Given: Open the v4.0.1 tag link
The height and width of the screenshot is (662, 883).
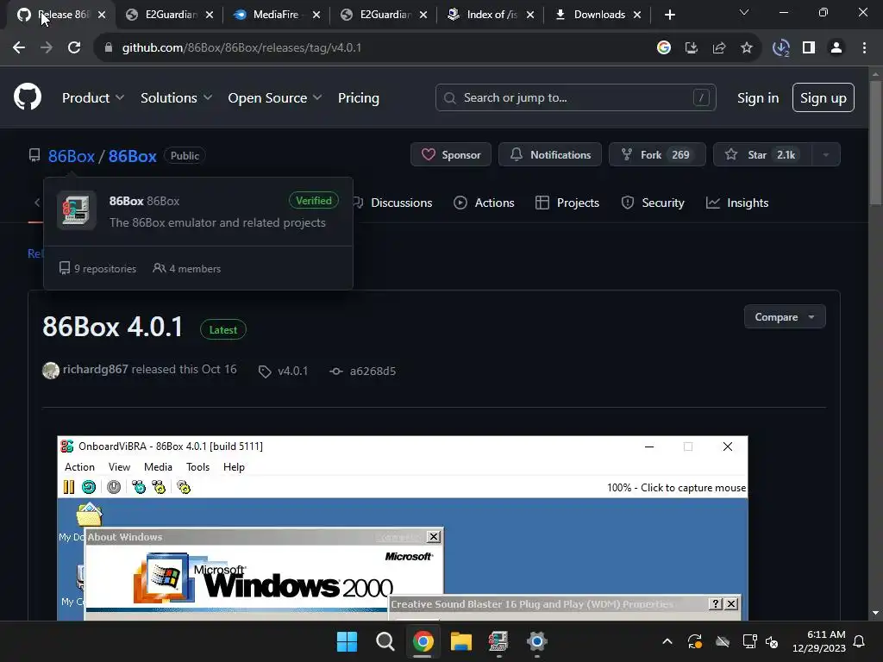Looking at the screenshot, I should click(x=283, y=371).
